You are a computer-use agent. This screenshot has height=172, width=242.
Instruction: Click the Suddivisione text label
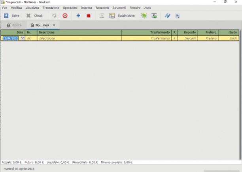pyautogui.click(x=126, y=15)
